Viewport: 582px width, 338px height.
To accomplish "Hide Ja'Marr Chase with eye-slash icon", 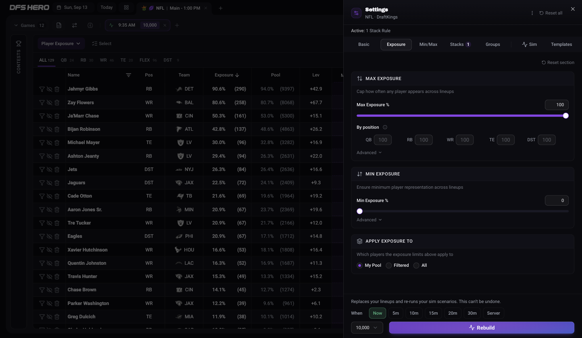I will click(x=49, y=116).
